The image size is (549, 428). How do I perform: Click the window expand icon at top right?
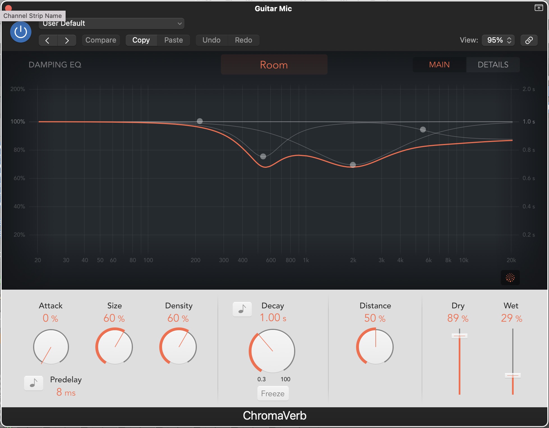click(x=539, y=8)
